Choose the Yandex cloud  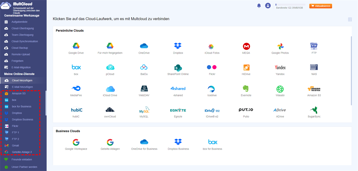point(280,70)
